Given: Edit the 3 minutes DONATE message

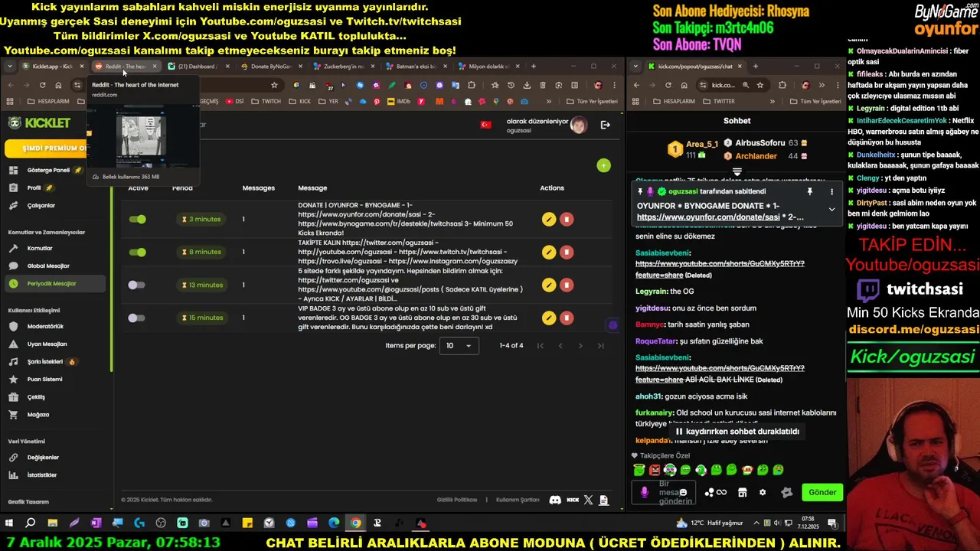Looking at the screenshot, I should pyautogui.click(x=548, y=220).
